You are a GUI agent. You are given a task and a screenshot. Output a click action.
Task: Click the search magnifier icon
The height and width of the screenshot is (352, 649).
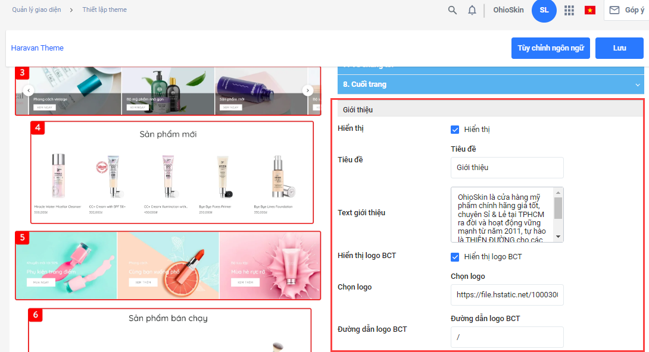[453, 10]
